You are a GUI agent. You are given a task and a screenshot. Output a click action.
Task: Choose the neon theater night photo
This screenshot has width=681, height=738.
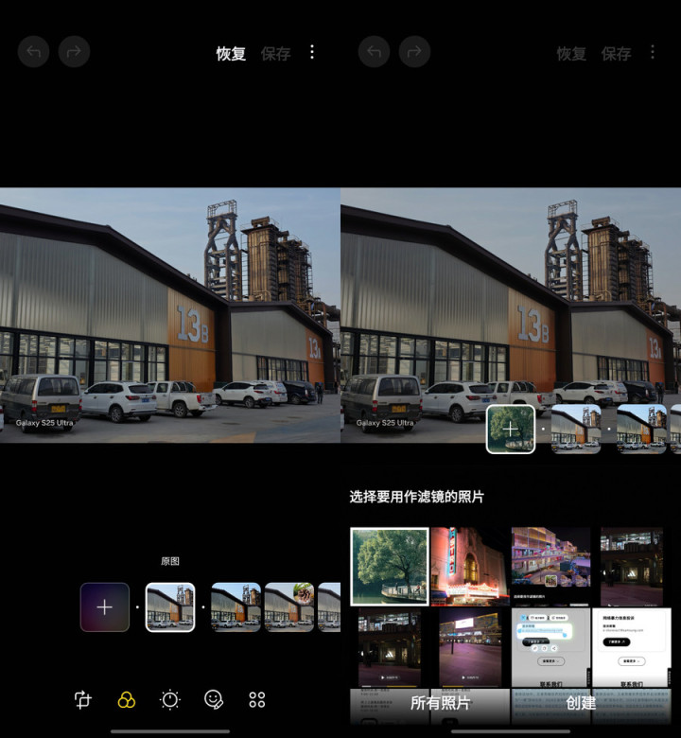(470, 566)
